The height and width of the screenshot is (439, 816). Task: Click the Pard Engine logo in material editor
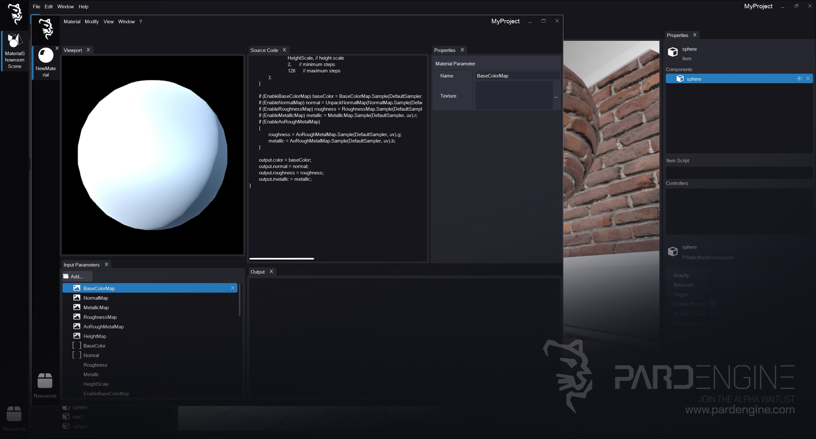tap(46, 29)
